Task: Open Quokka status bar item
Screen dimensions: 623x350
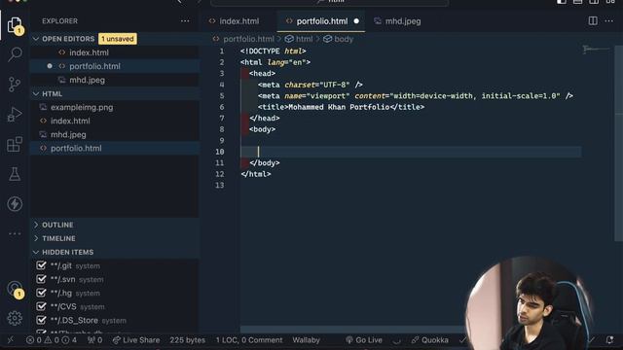Action: click(x=429, y=340)
